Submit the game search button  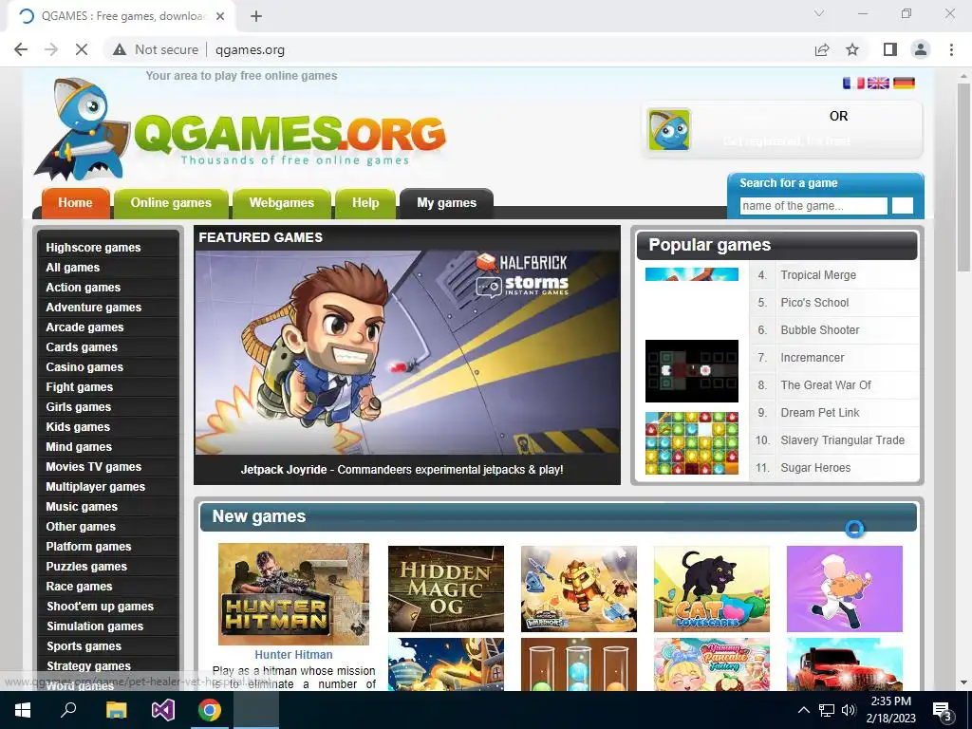coord(903,206)
